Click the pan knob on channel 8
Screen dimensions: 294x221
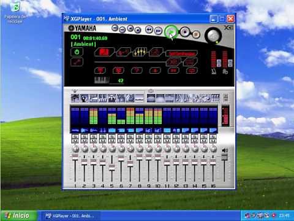[140, 149]
